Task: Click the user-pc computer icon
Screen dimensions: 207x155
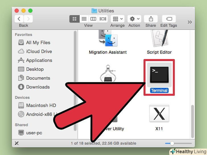Action: click(x=21, y=133)
